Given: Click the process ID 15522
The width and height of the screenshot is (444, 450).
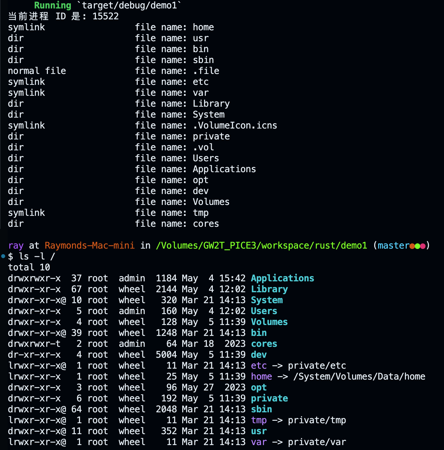Looking at the screenshot, I should [105, 16].
